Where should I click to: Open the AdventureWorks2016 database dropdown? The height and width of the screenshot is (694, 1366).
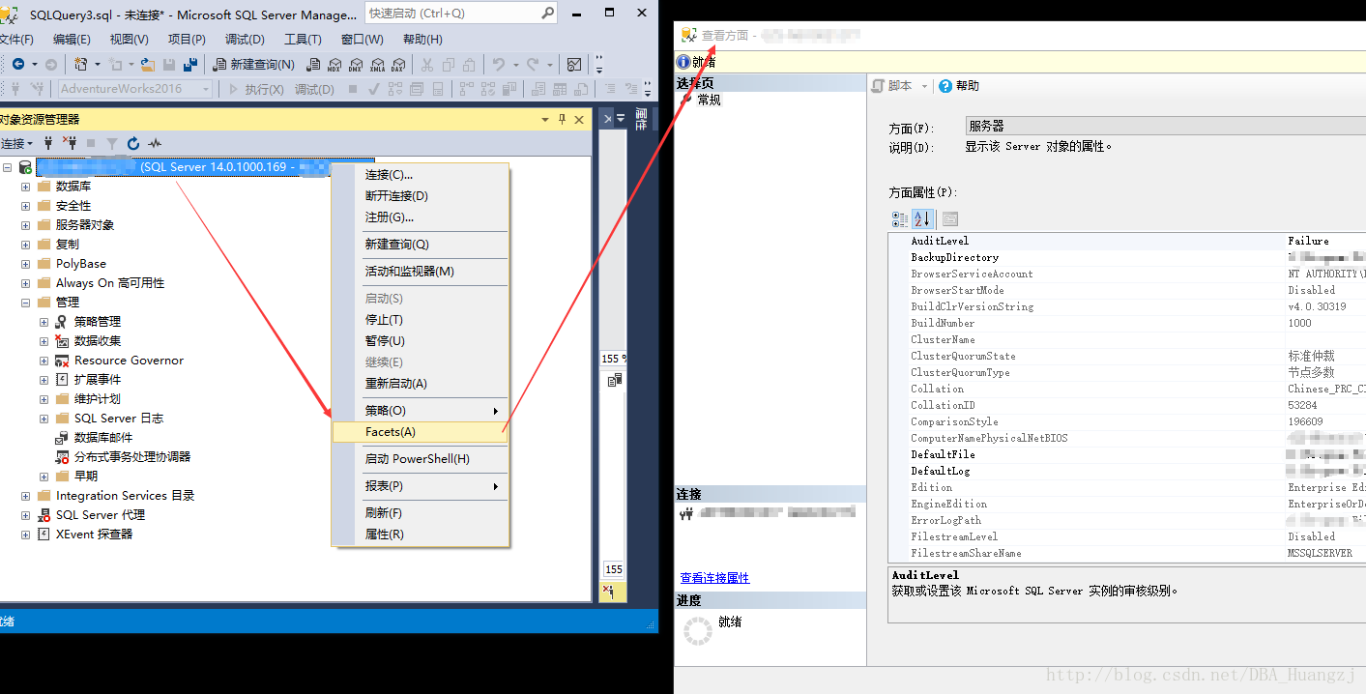point(205,89)
